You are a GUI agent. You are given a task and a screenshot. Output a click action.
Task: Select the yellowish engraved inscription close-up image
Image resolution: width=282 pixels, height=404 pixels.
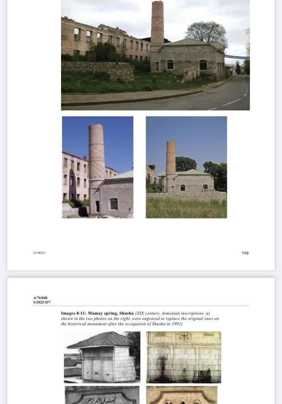click(182, 395)
